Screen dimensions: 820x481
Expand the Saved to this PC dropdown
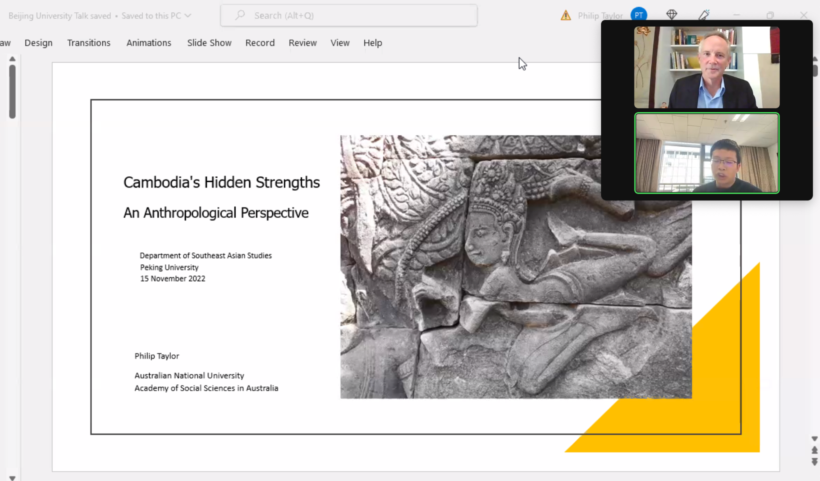click(x=188, y=15)
